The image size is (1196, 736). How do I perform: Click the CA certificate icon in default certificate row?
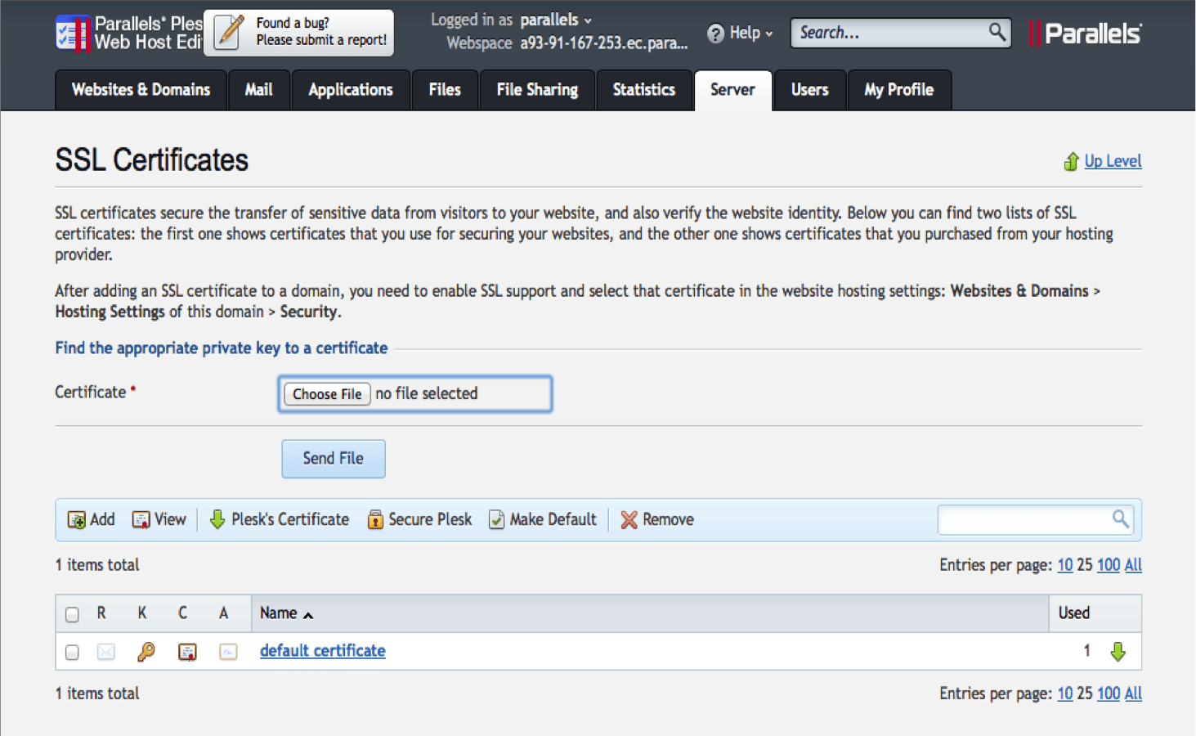pyautogui.click(x=228, y=652)
